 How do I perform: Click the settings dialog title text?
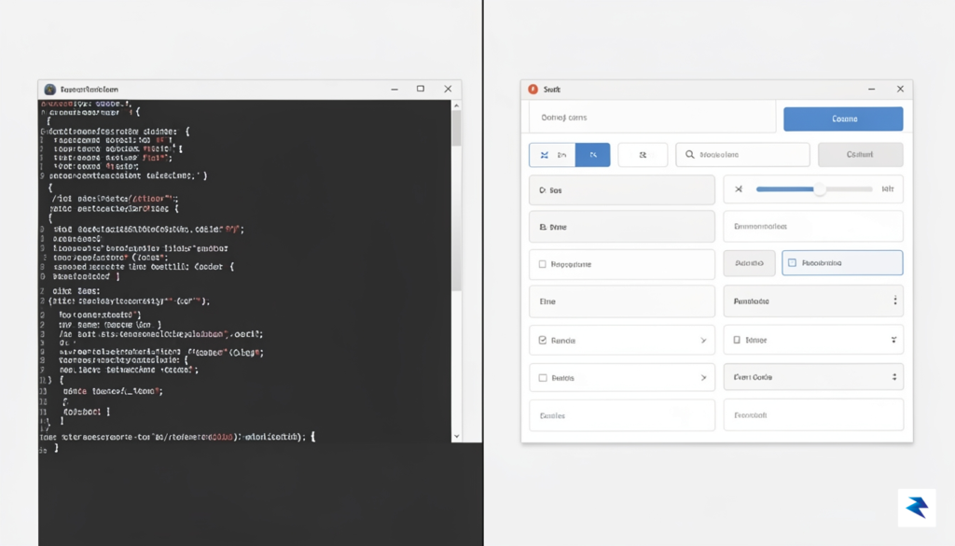point(552,89)
